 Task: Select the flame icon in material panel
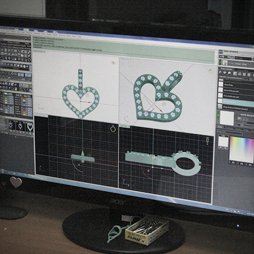pyautogui.click(x=220, y=72)
